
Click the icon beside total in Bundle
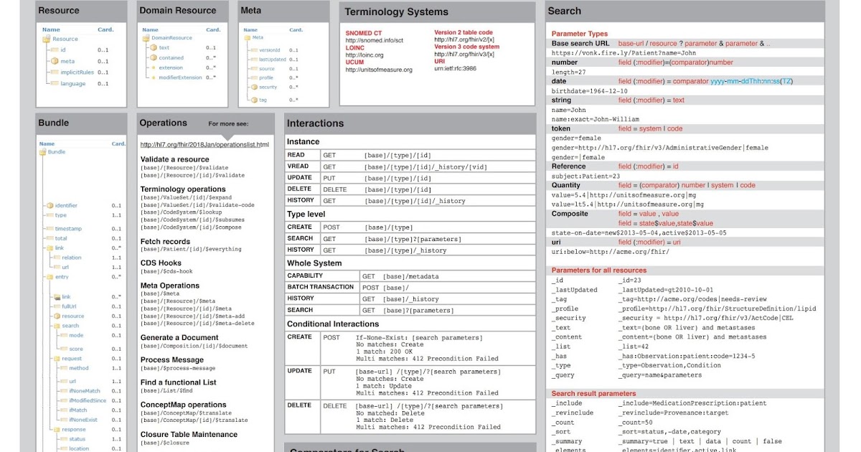[50, 238]
